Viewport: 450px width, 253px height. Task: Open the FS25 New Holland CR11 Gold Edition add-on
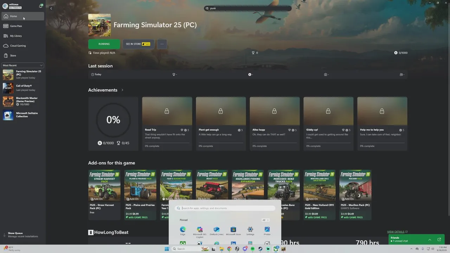point(319,195)
